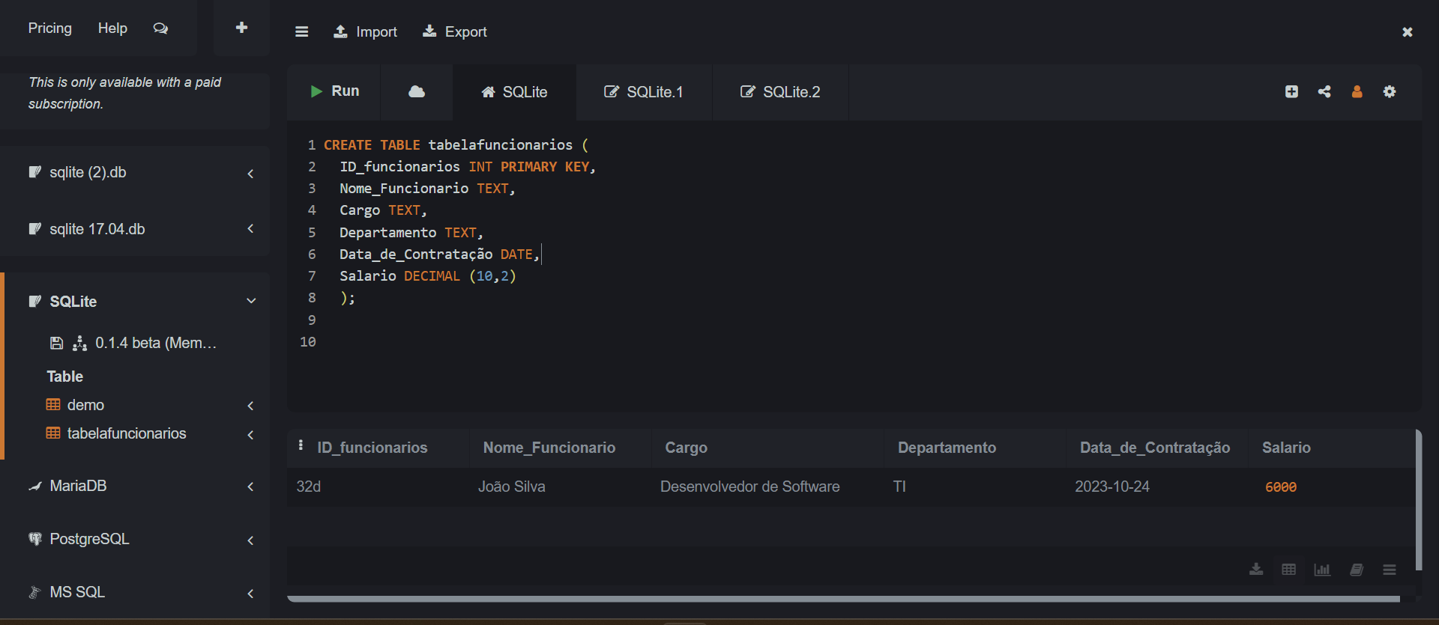Click the schema diagram icon by 0.1.4 beta

point(79,343)
